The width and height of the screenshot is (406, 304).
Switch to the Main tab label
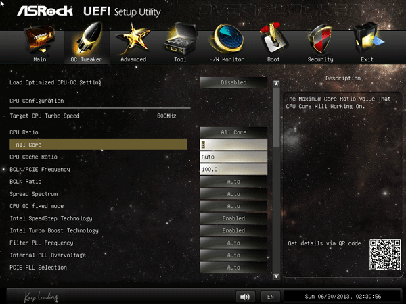(x=40, y=59)
